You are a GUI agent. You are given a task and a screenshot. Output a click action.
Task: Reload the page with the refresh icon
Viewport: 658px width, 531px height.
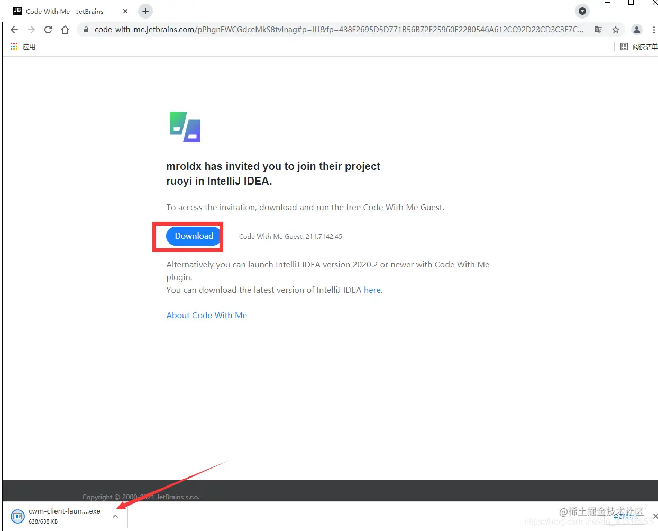coord(48,30)
